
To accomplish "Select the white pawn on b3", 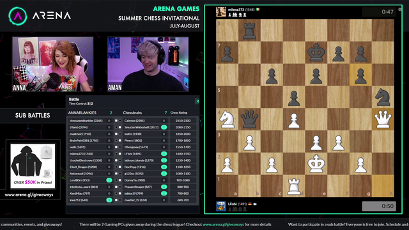I will pos(249,142).
